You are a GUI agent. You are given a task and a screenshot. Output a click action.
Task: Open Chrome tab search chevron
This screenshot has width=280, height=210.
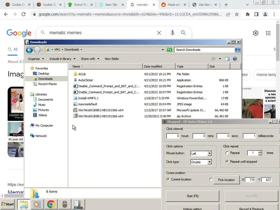247,5
